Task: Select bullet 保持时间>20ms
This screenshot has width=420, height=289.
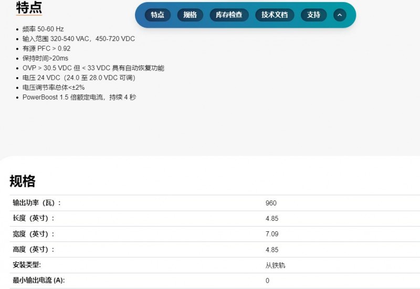Action: click(45, 58)
